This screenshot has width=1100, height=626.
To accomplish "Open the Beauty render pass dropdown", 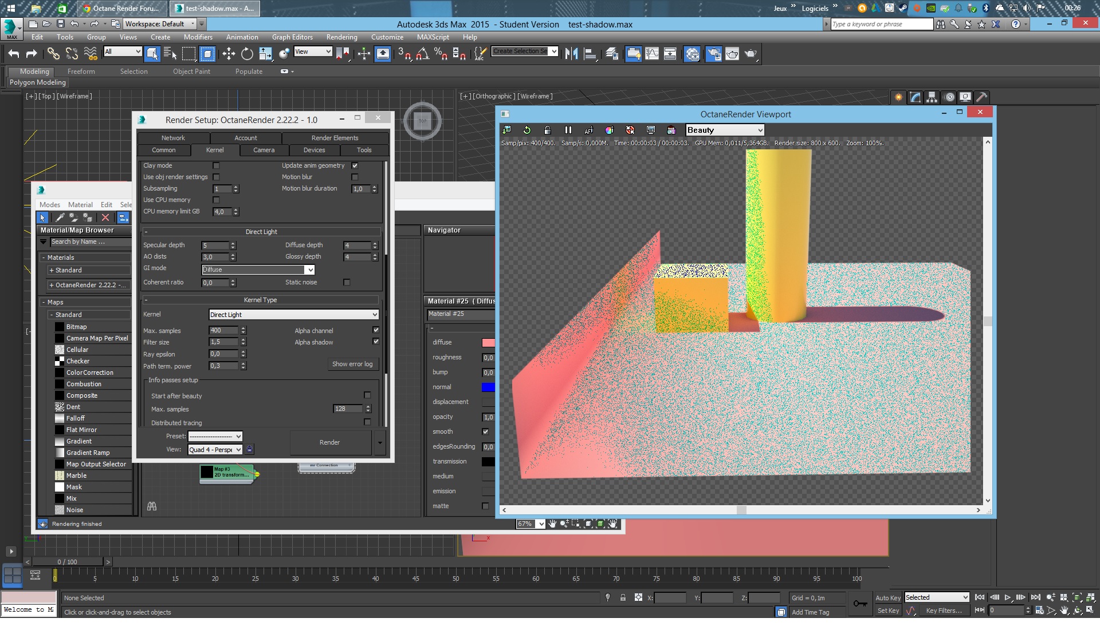I will 725,130.
